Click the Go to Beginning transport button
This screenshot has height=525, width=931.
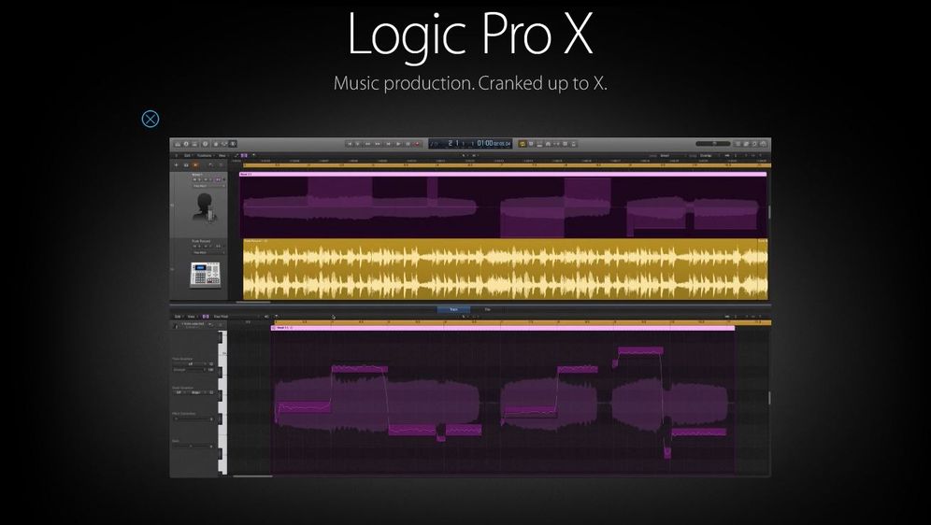click(350, 144)
